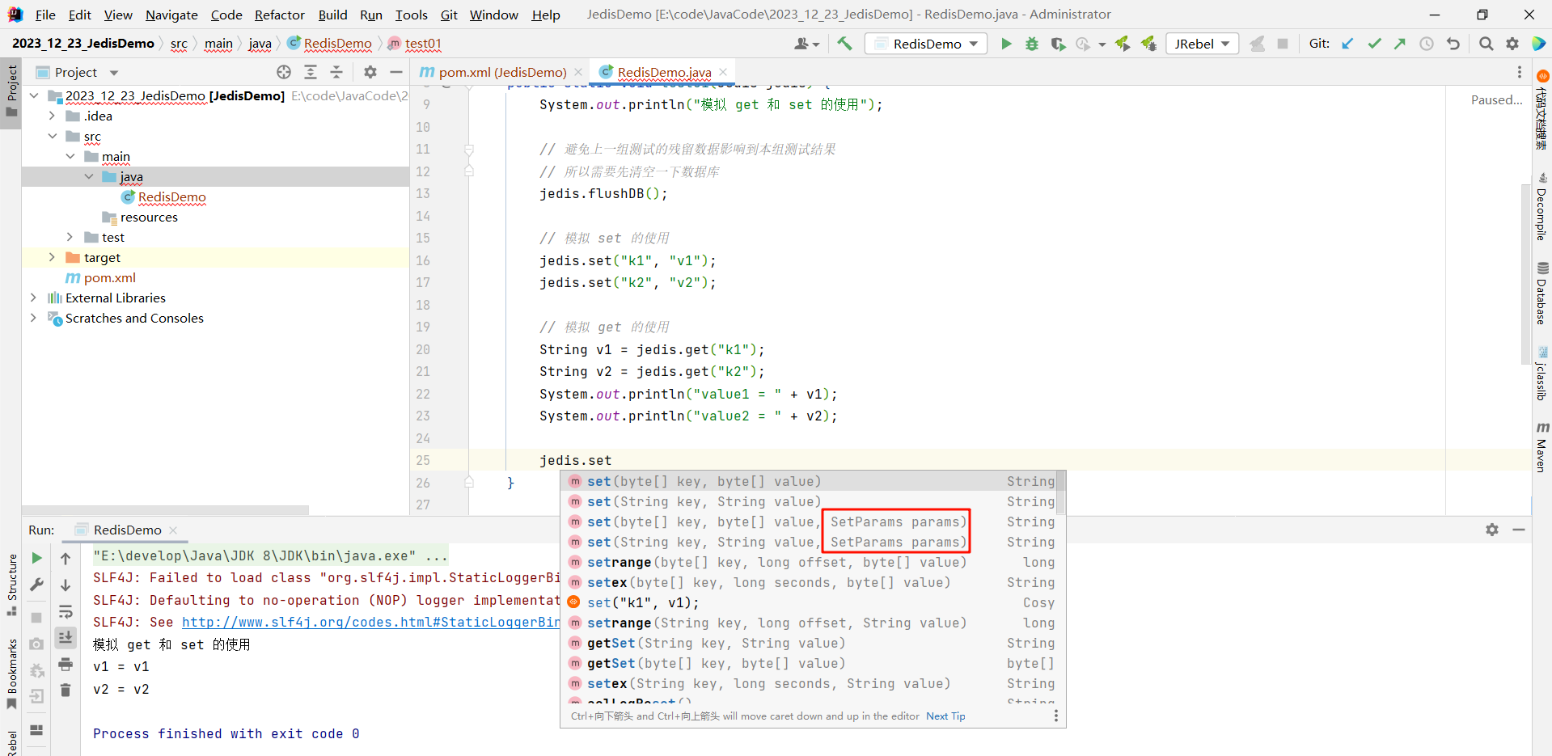Open the user account dropdown in toolbar
1552x756 pixels.
pos(806,44)
